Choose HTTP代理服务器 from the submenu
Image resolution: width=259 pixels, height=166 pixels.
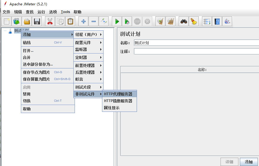[x=120, y=94]
